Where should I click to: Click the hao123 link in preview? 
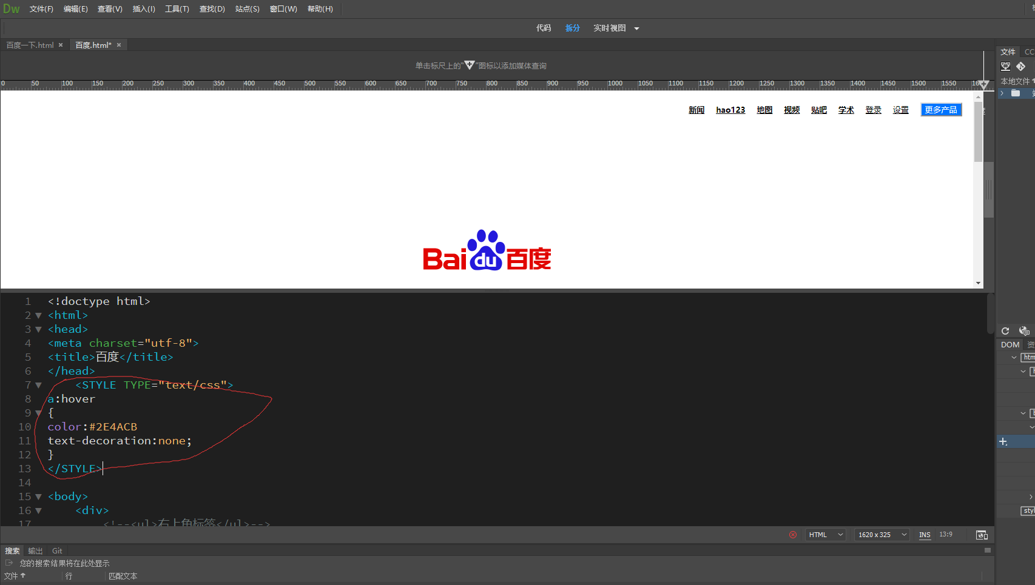[x=730, y=110]
